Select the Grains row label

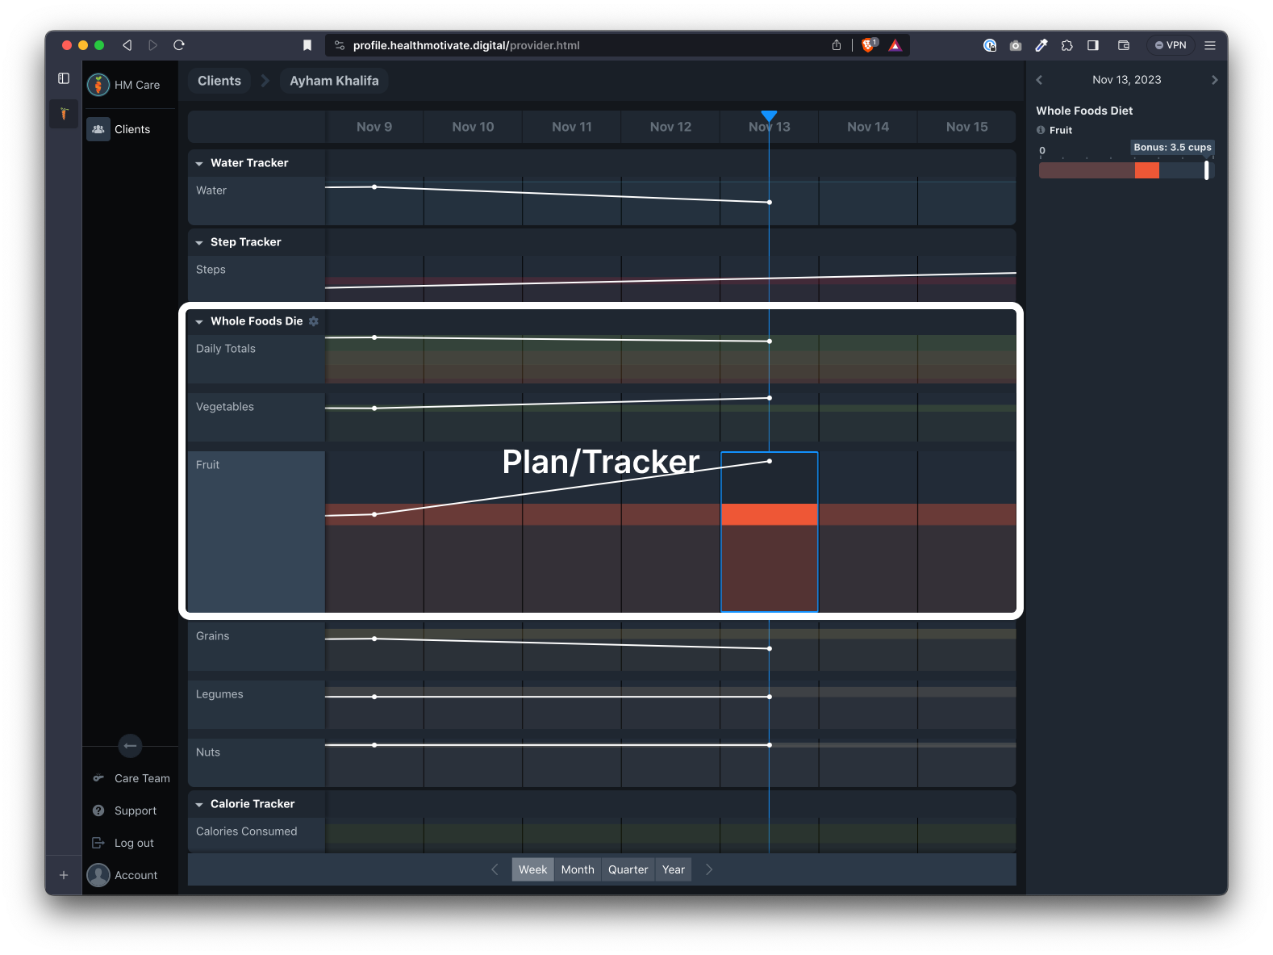pyautogui.click(x=256, y=647)
